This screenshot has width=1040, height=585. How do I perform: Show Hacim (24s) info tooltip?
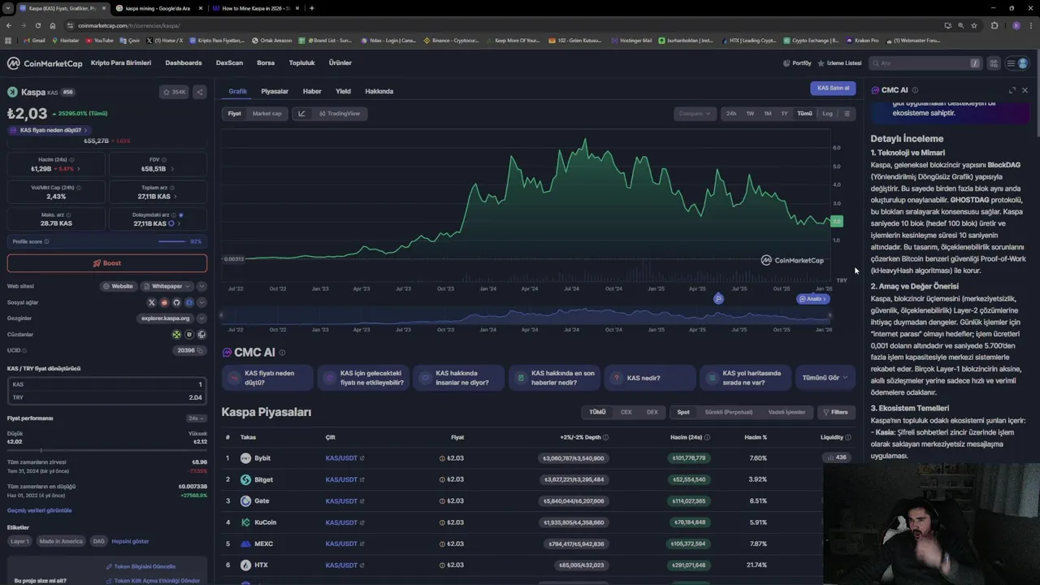pos(71,160)
